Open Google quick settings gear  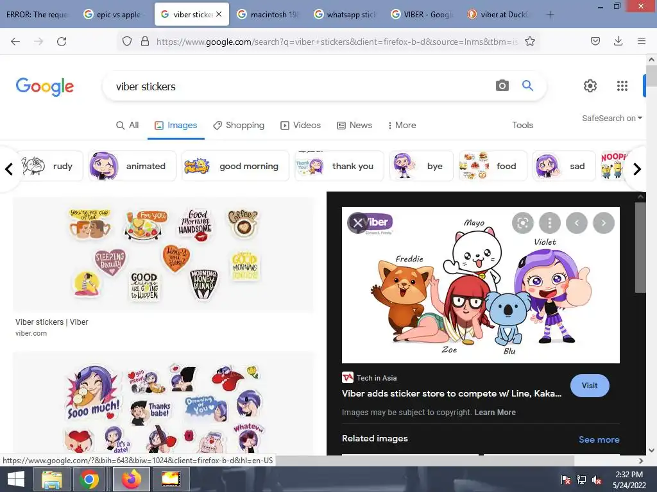[x=590, y=86]
